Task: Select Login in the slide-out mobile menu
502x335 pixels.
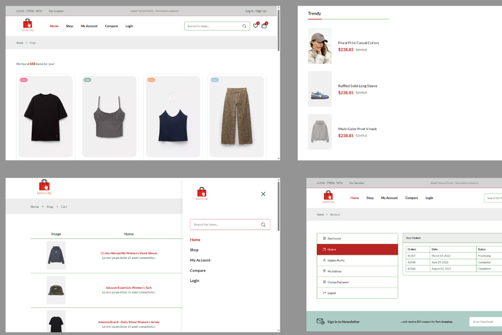Action: click(195, 281)
